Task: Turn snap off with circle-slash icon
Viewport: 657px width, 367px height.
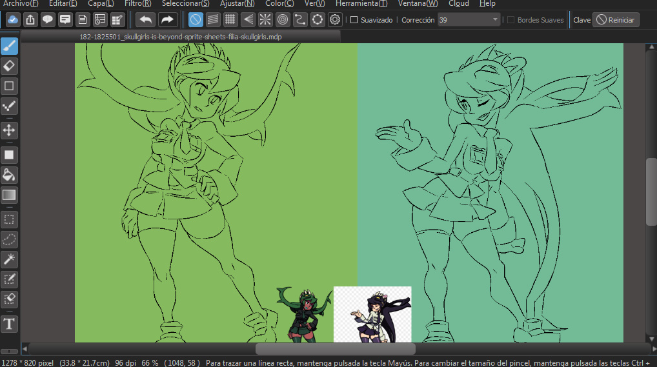Action: (x=196, y=20)
